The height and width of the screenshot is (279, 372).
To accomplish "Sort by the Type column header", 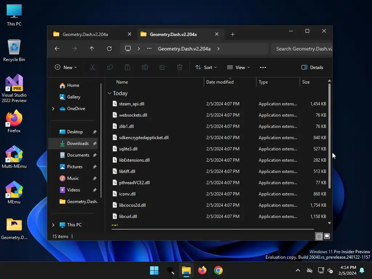I will 263,82.
